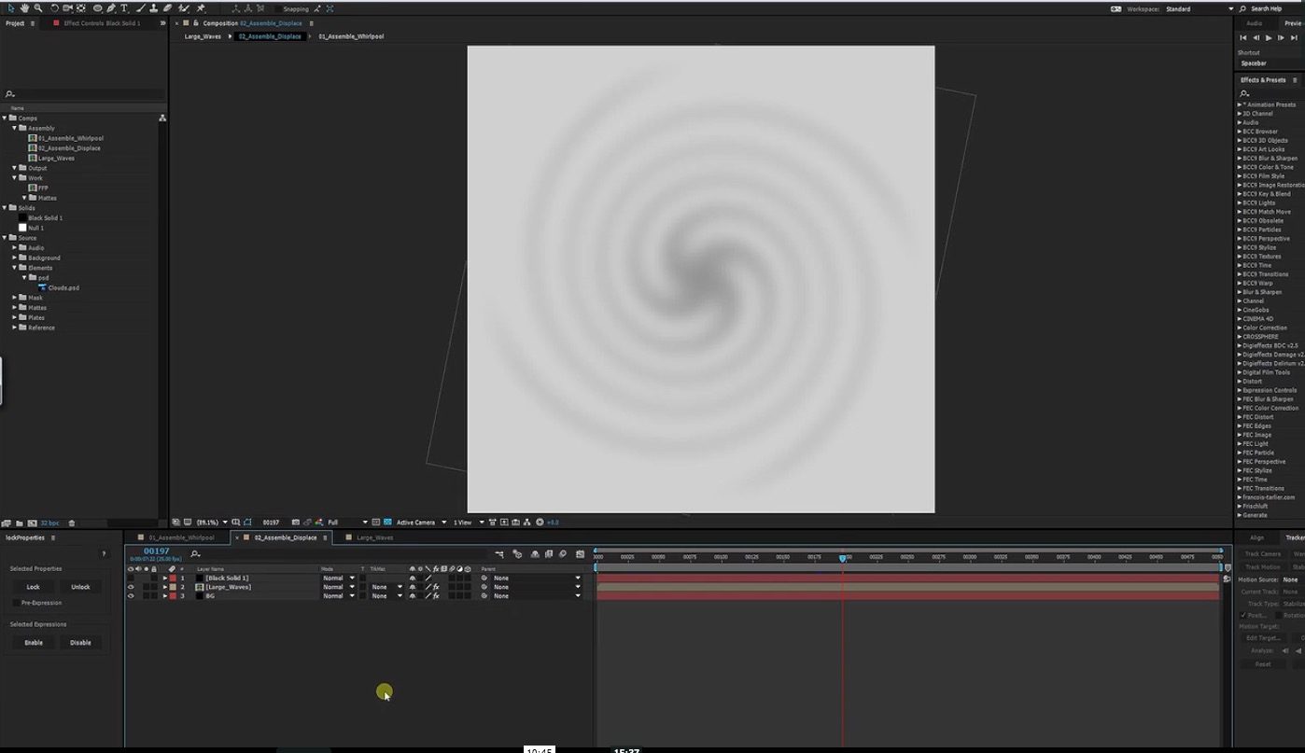Enable the Snapping checkbox

[277, 9]
